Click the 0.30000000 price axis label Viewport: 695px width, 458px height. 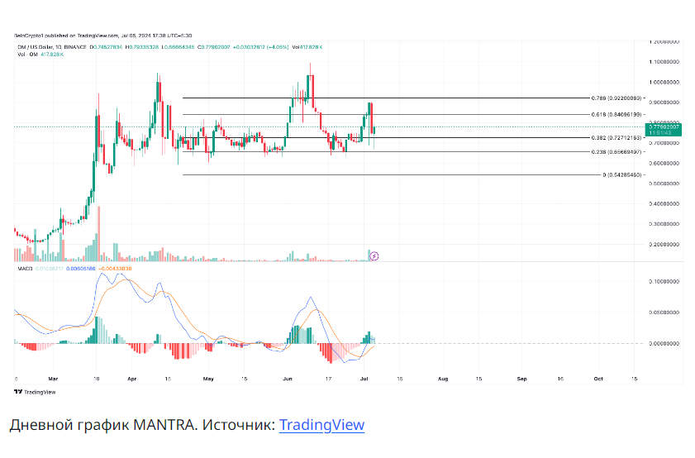coord(664,224)
